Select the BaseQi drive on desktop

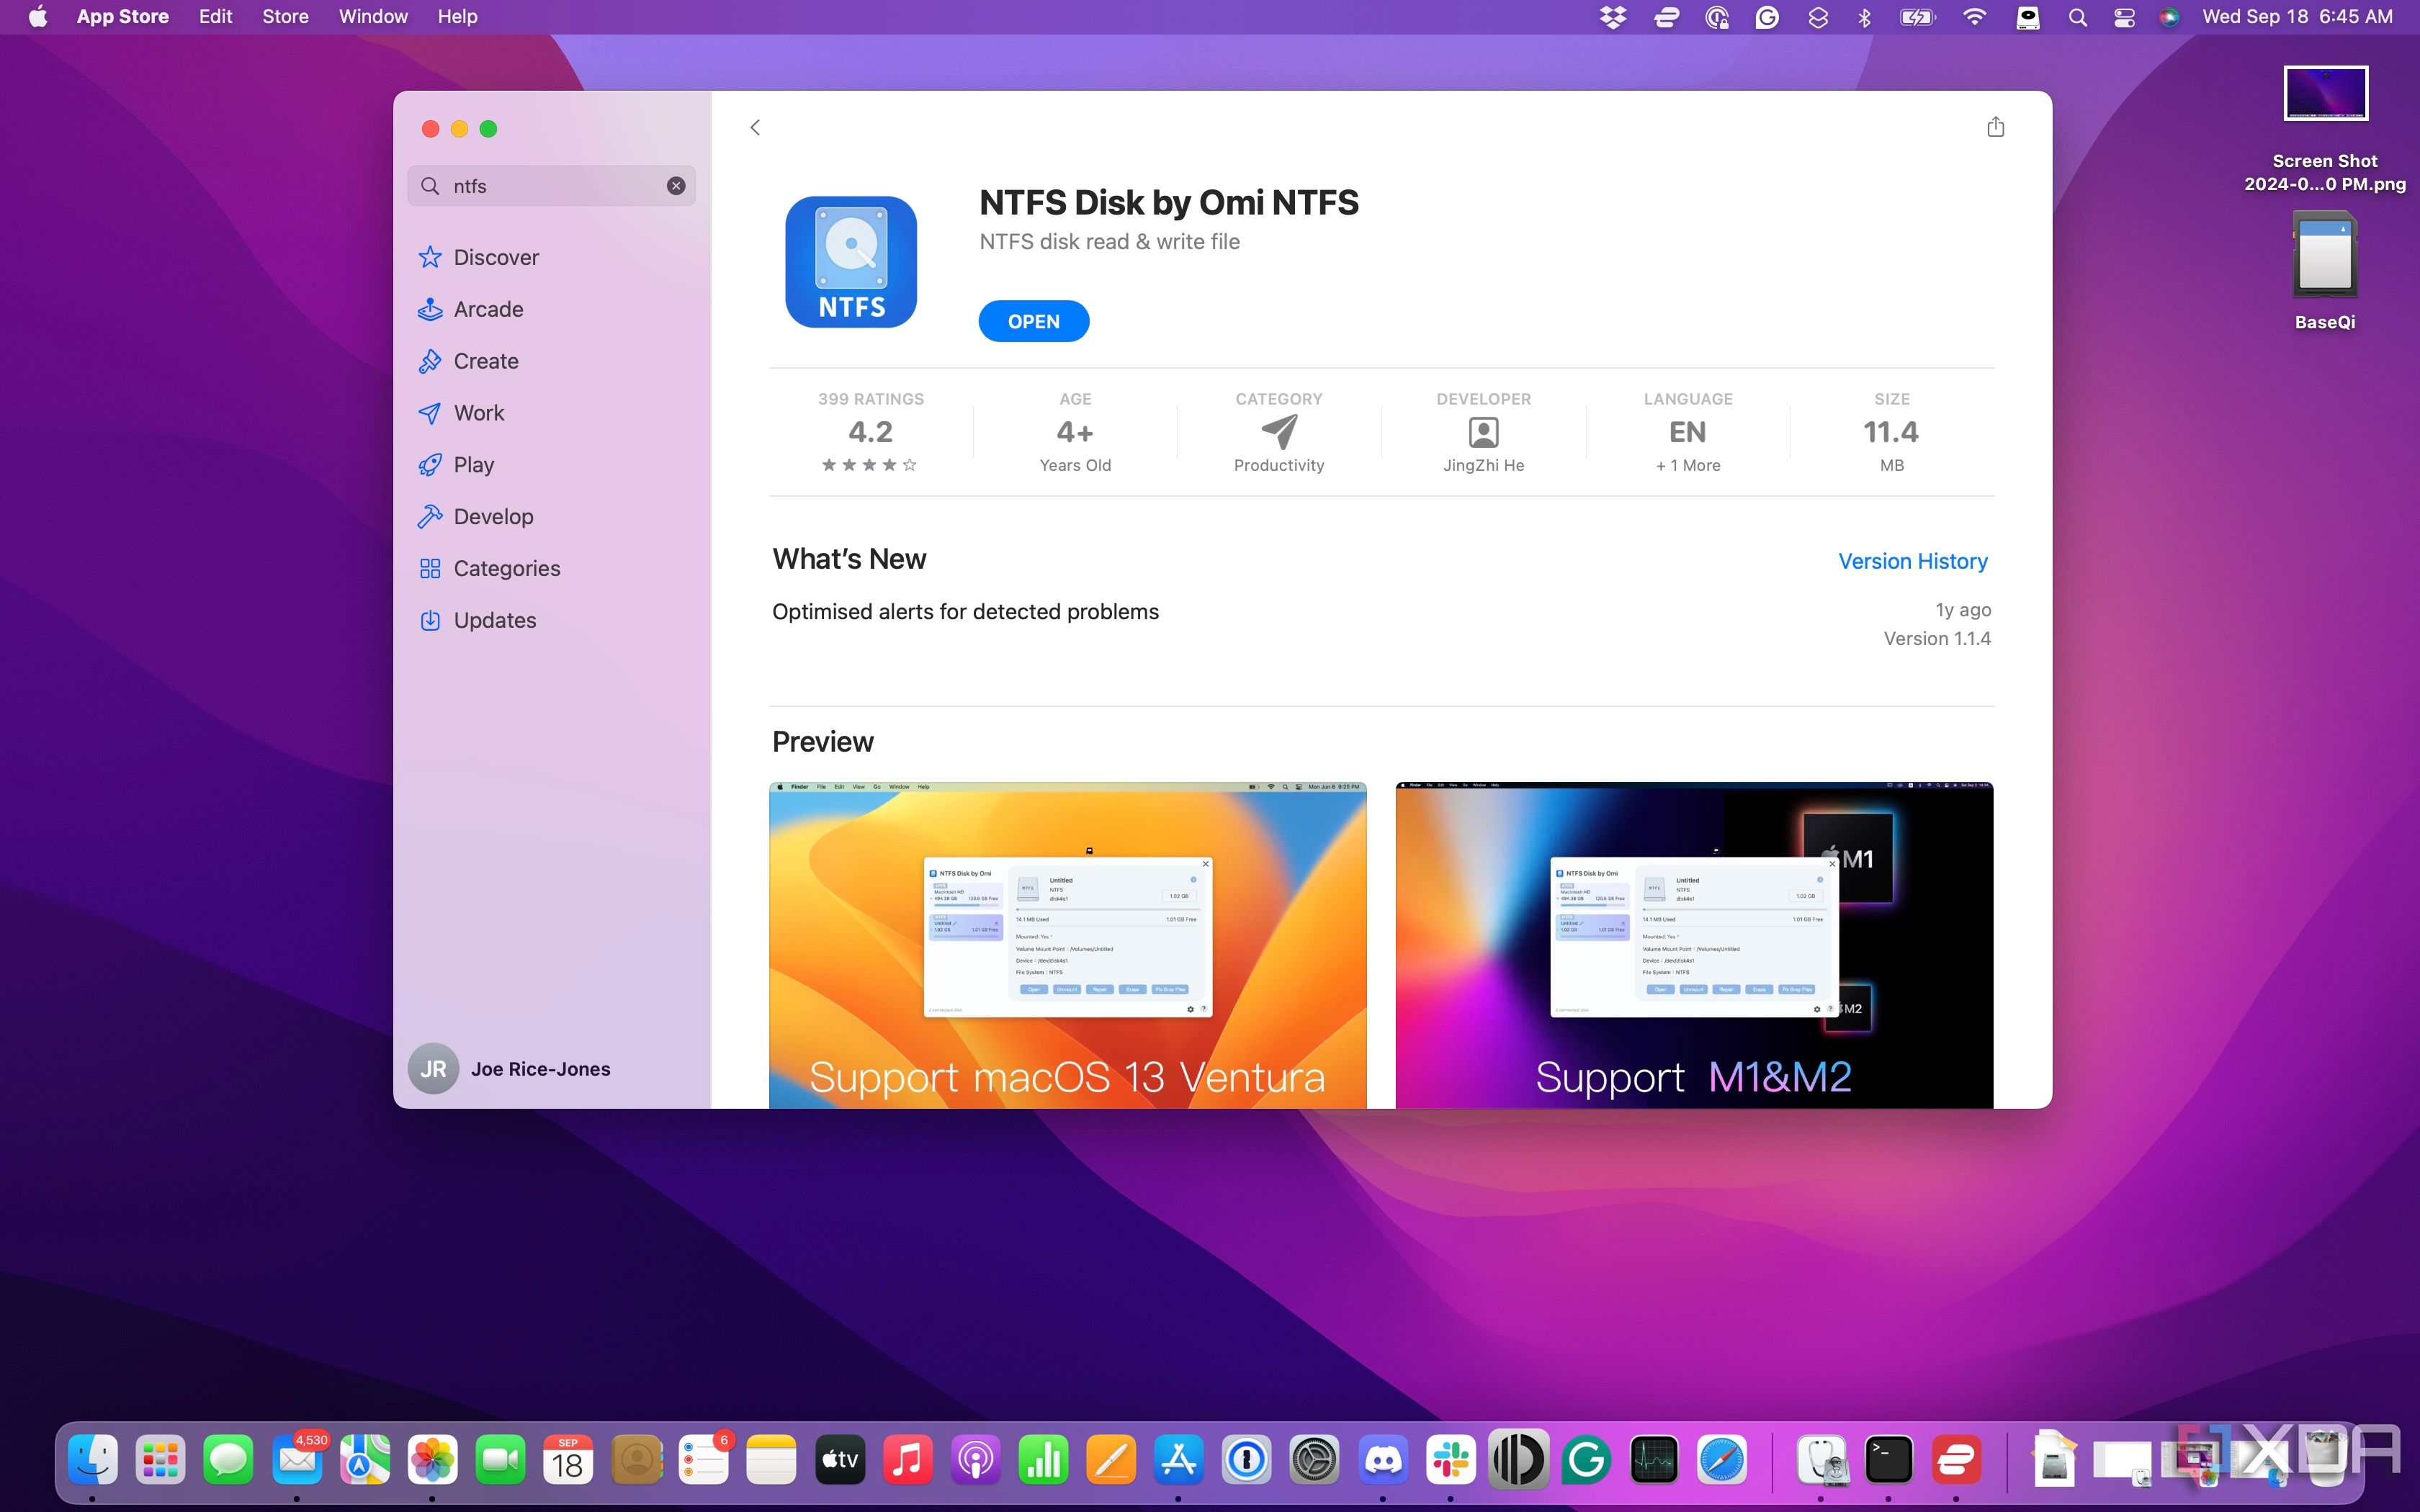[2325, 271]
